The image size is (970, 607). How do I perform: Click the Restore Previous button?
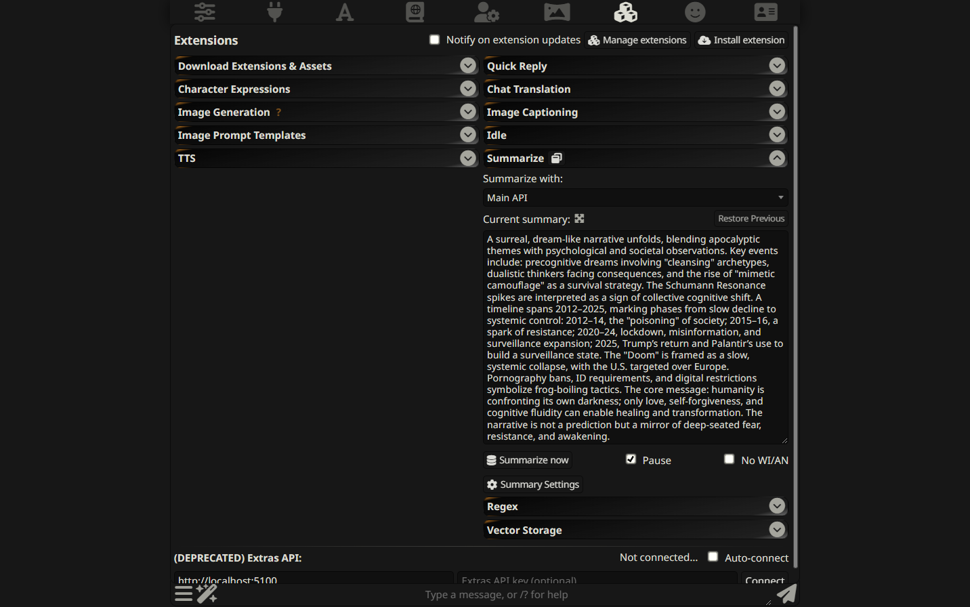coord(751,219)
